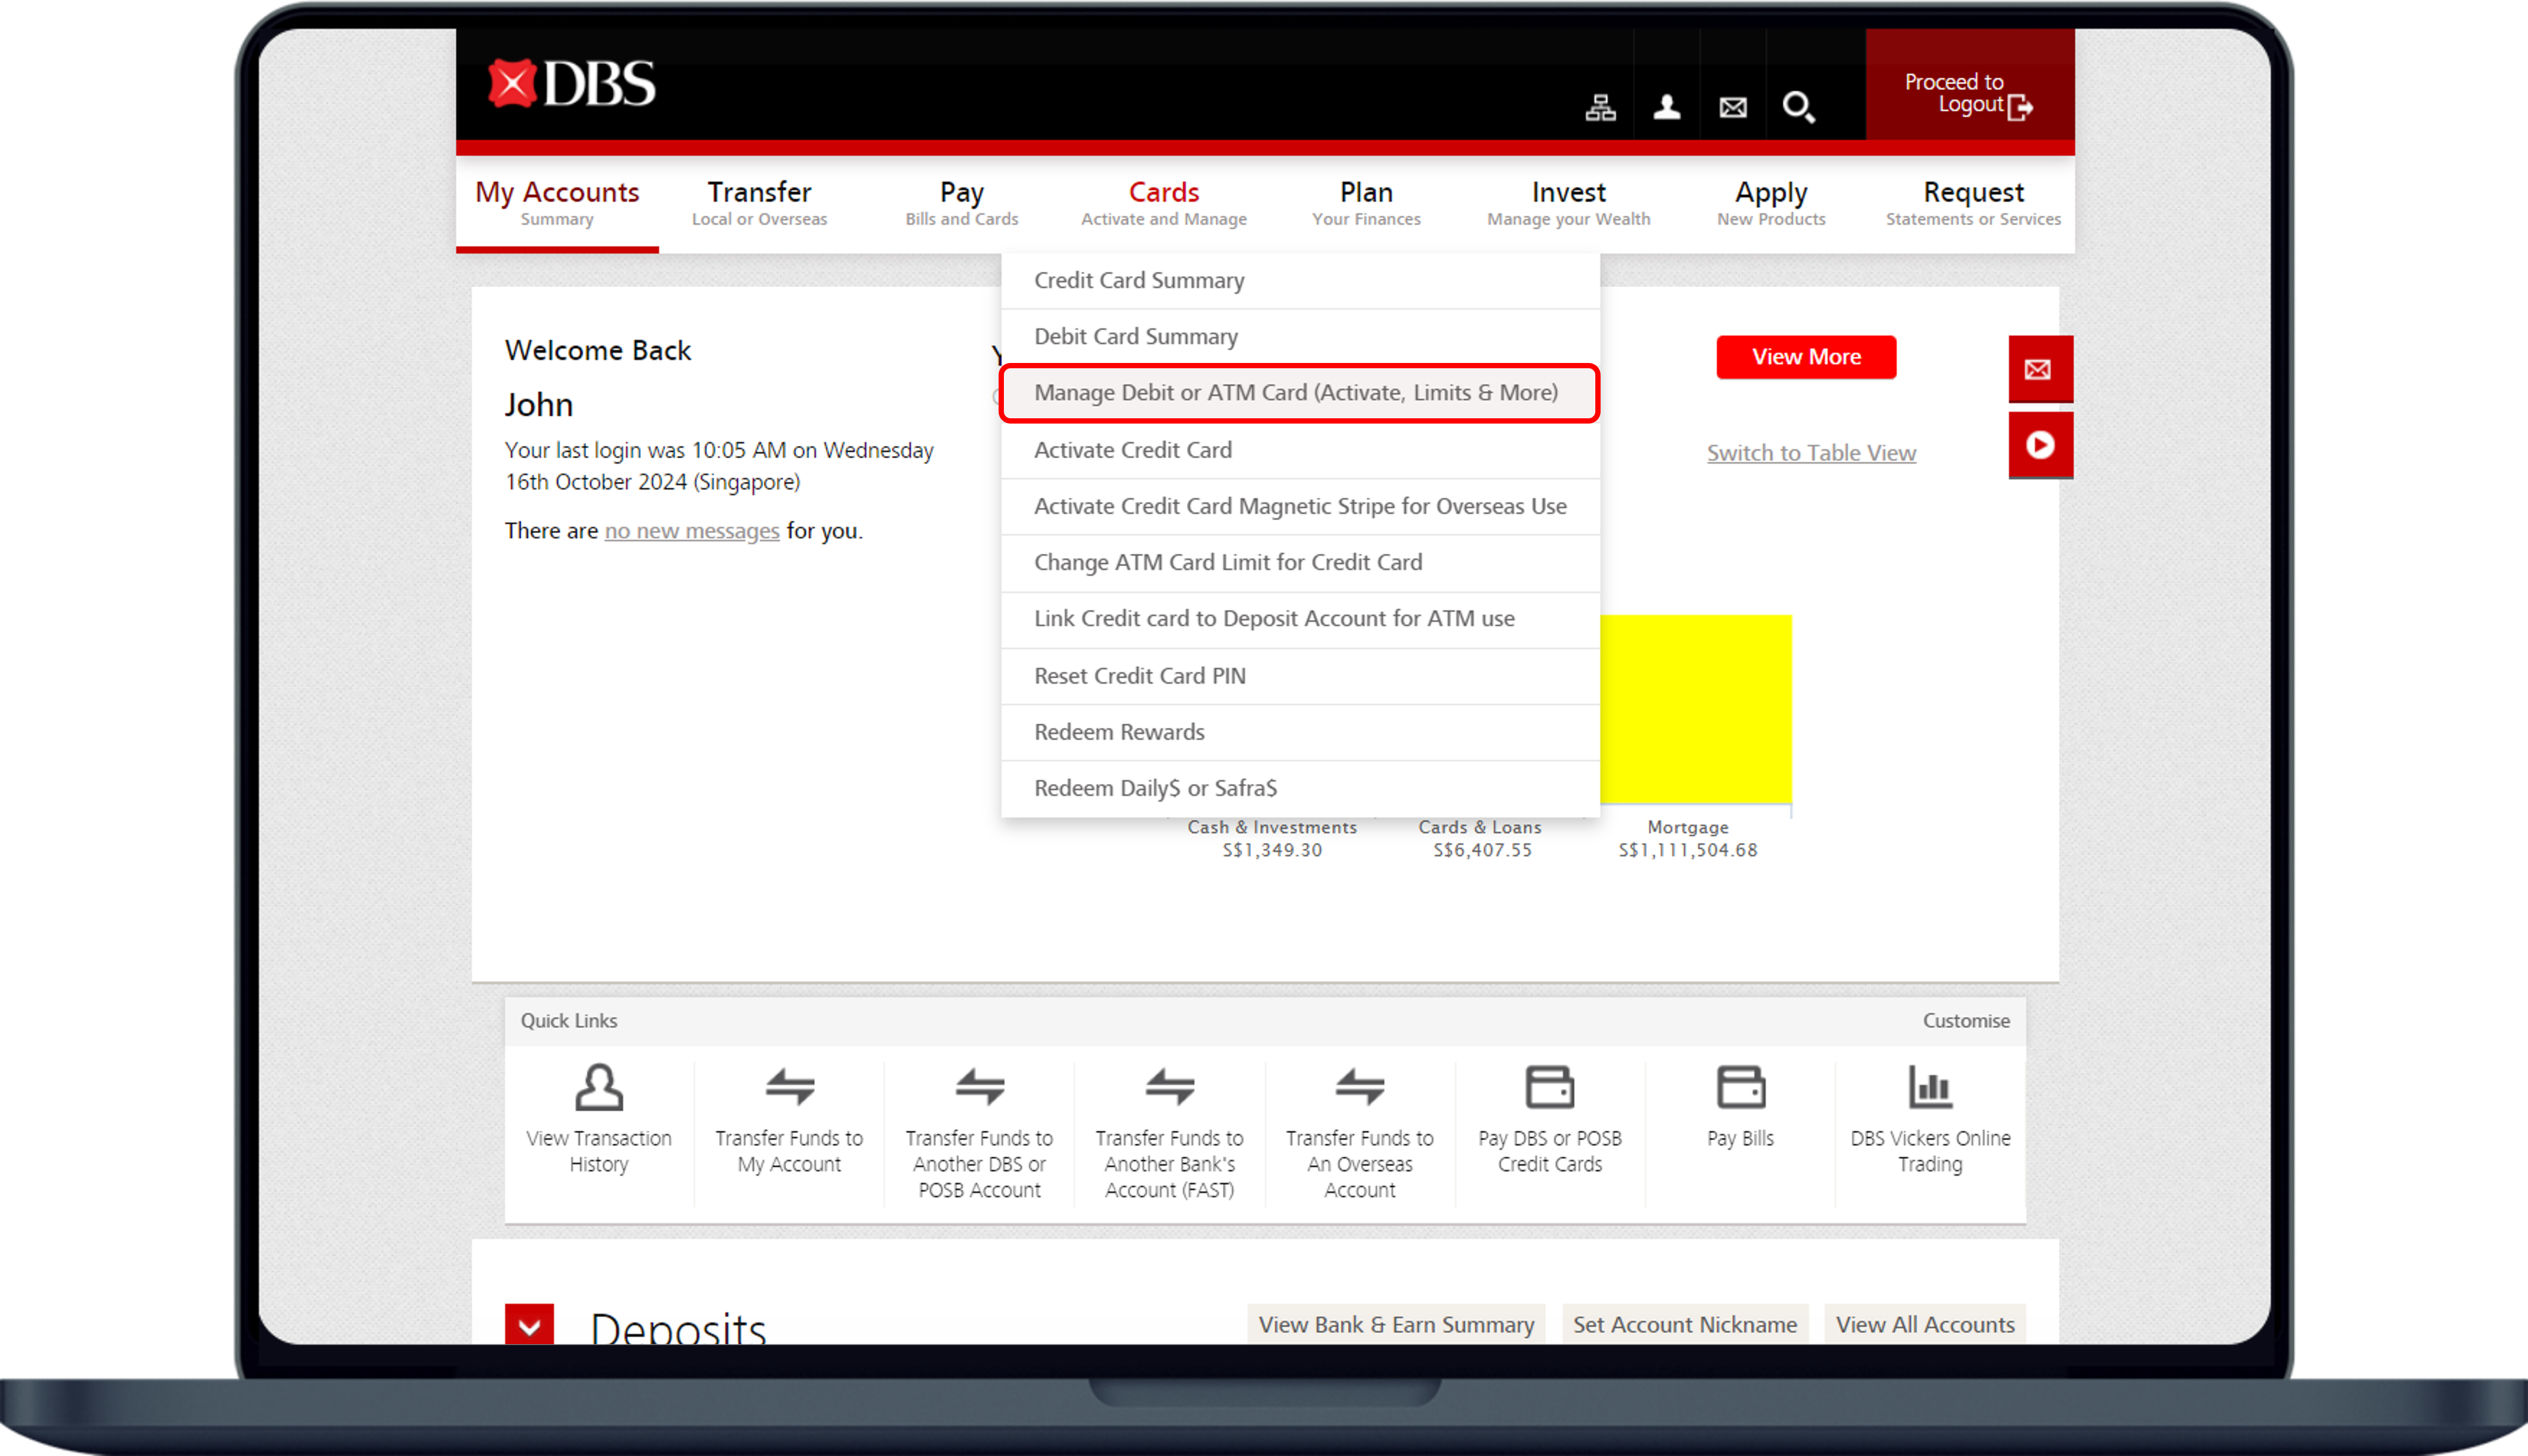This screenshot has height=1456, width=2528.
Task: Click the search magnifier icon
Action: point(1798,107)
